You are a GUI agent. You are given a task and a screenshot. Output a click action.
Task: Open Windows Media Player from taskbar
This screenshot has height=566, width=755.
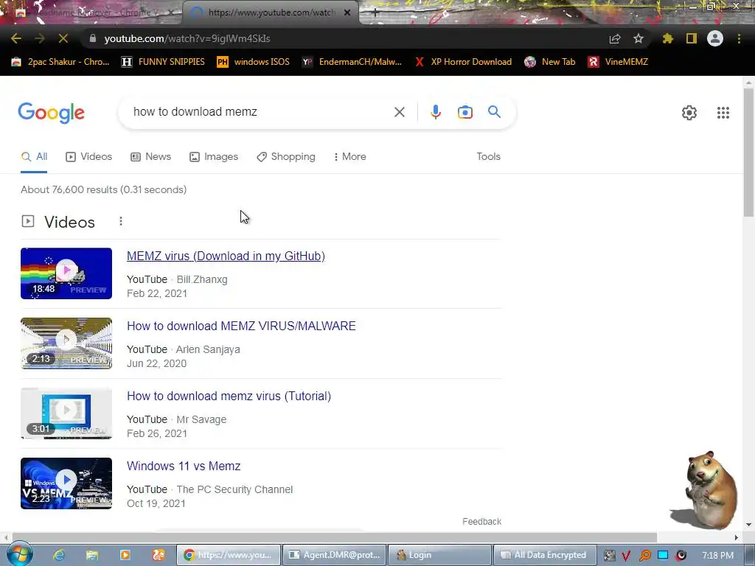click(125, 555)
